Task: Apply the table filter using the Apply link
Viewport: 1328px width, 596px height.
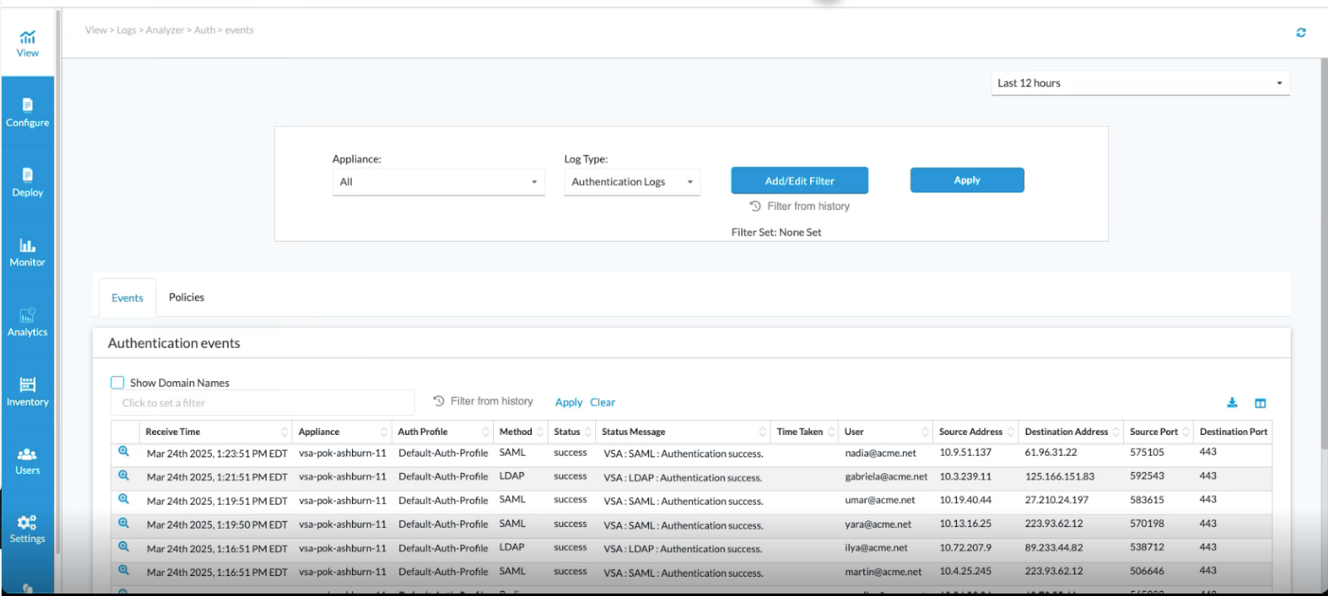Action: pyautogui.click(x=569, y=403)
